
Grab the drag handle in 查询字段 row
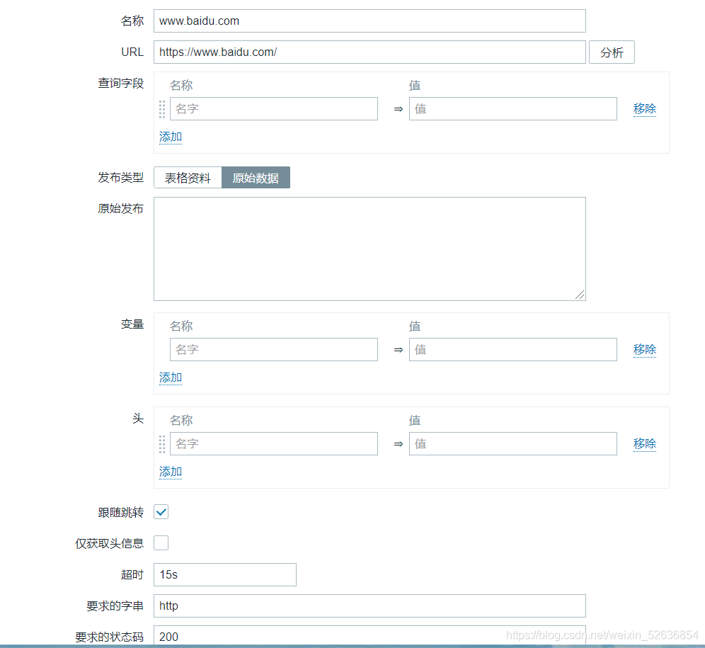[x=162, y=109]
